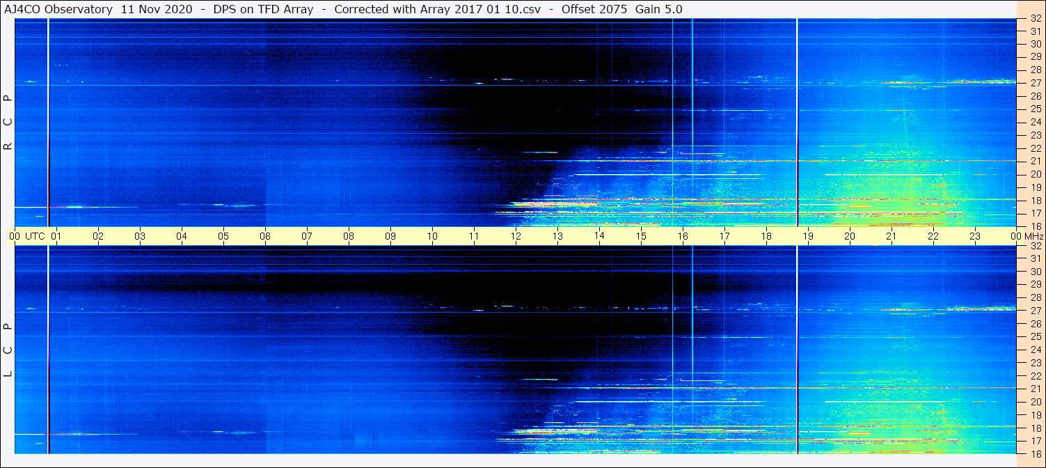The height and width of the screenshot is (468, 1046).
Task: Click the 23 hour label on time axis
Action: point(975,236)
